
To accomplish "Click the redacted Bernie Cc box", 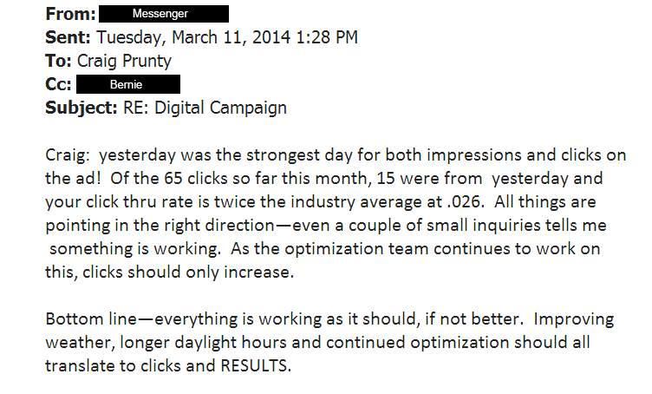I will 128,84.
